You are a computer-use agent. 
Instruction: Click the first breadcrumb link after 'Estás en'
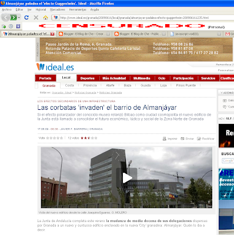click(62, 93)
